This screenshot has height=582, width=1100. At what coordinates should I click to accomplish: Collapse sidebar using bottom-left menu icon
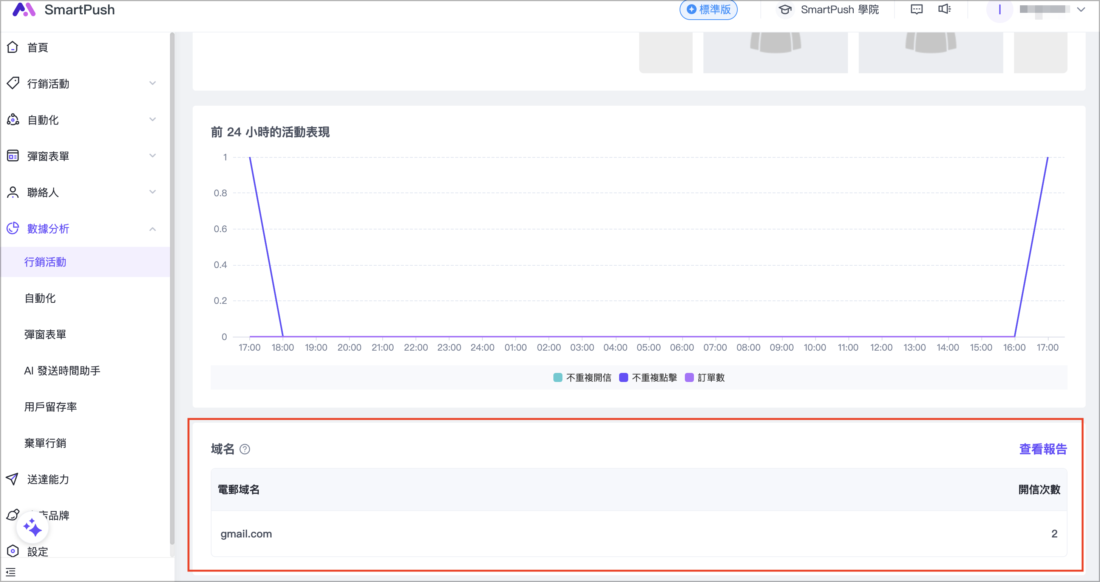pos(11,572)
